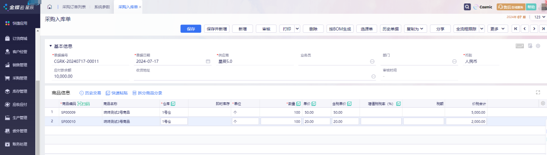Open the 收货地址 lookup ellipsis icon

coord(373,76)
